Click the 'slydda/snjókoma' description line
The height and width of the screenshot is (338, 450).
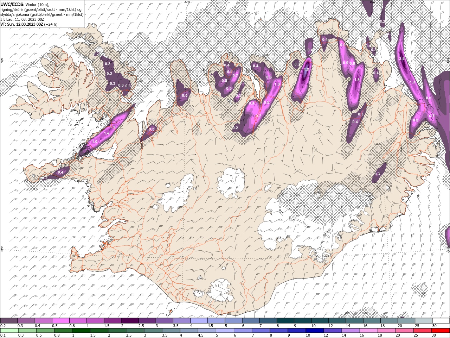click(x=42, y=14)
